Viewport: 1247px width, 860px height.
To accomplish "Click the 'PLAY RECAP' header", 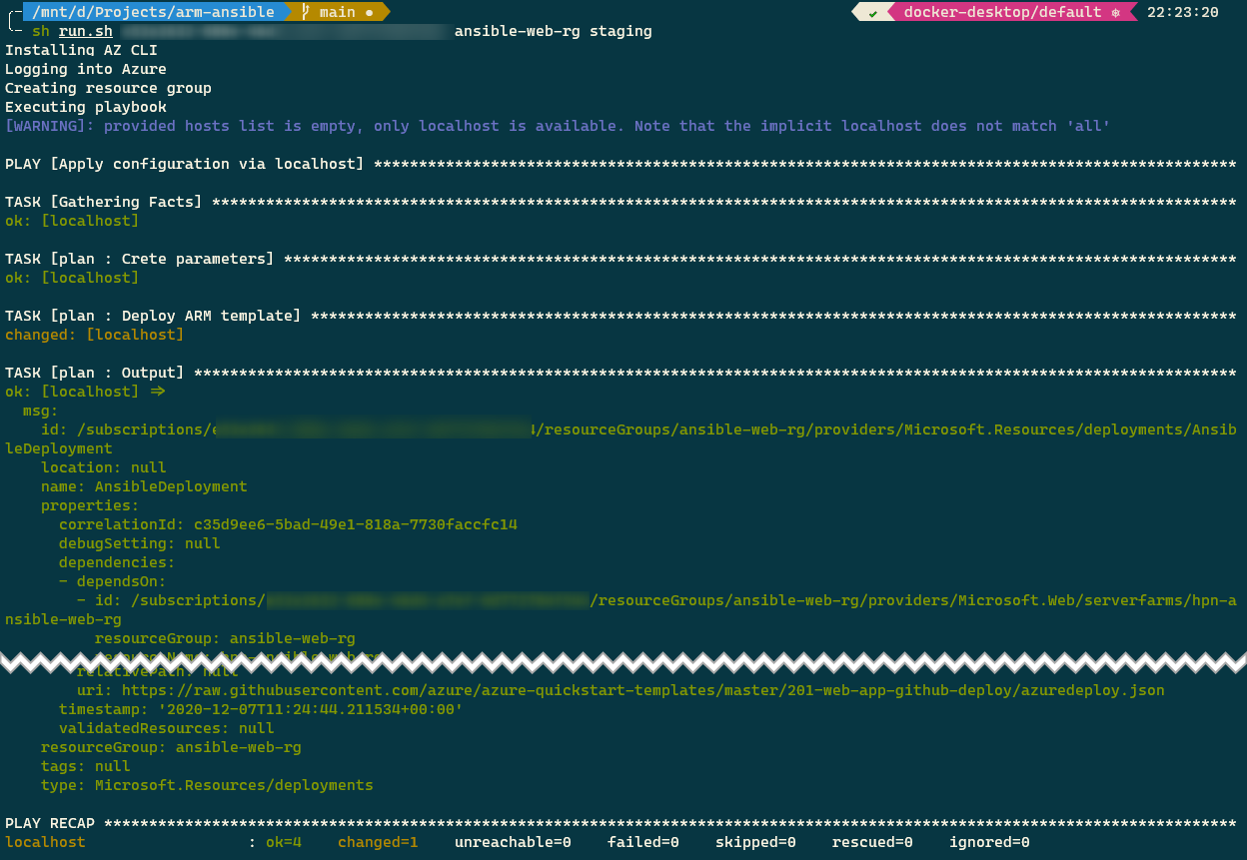I will click(x=50, y=823).
